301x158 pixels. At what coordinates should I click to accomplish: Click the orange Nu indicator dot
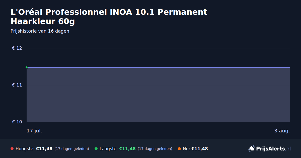(x=179, y=149)
